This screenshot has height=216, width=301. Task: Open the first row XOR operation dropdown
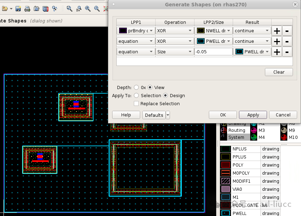(175, 31)
